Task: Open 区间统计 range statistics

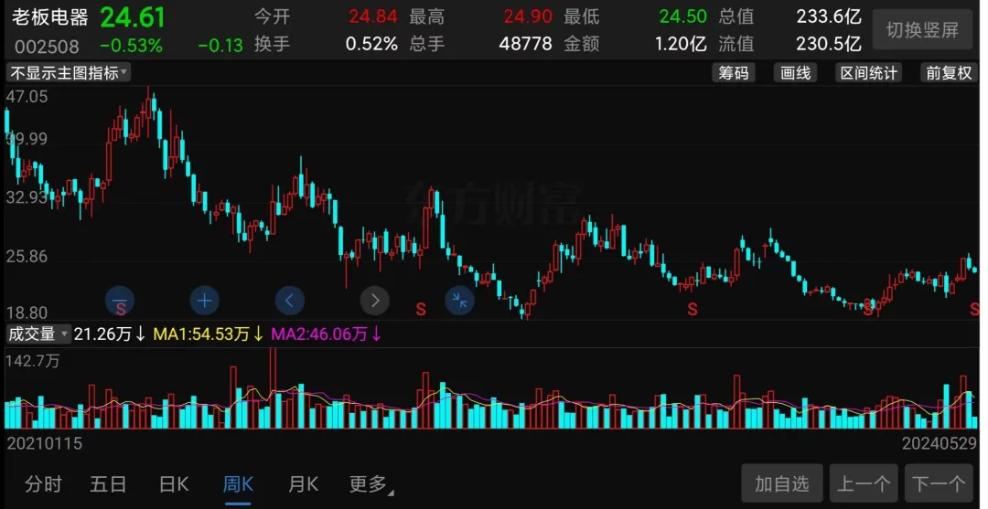Action: pos(869,73)
